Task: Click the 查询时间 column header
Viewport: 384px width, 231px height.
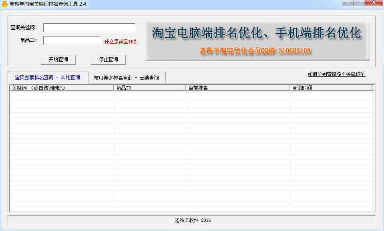Action: coord(331,88)
